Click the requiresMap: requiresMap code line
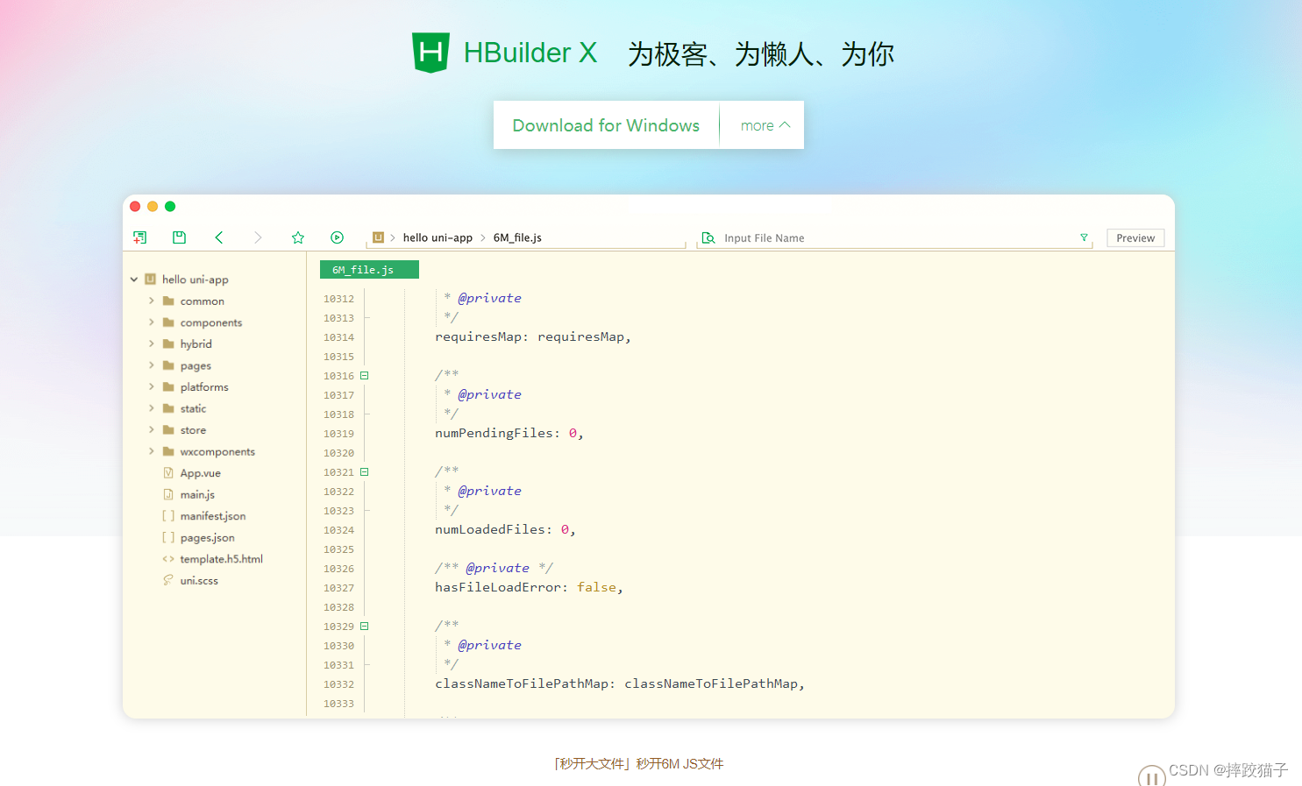 533,336
